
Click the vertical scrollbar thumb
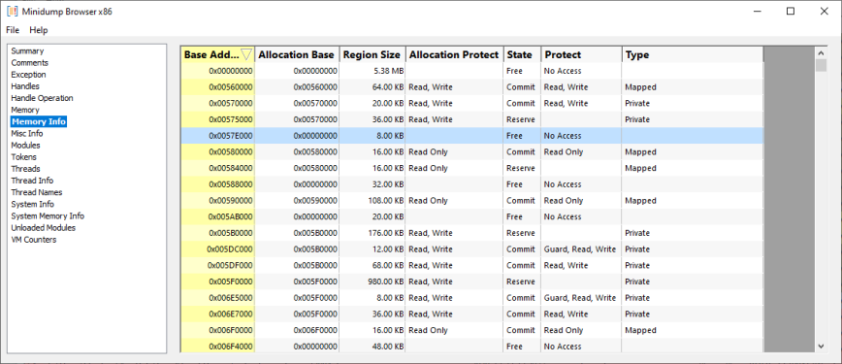coord(821,66)
